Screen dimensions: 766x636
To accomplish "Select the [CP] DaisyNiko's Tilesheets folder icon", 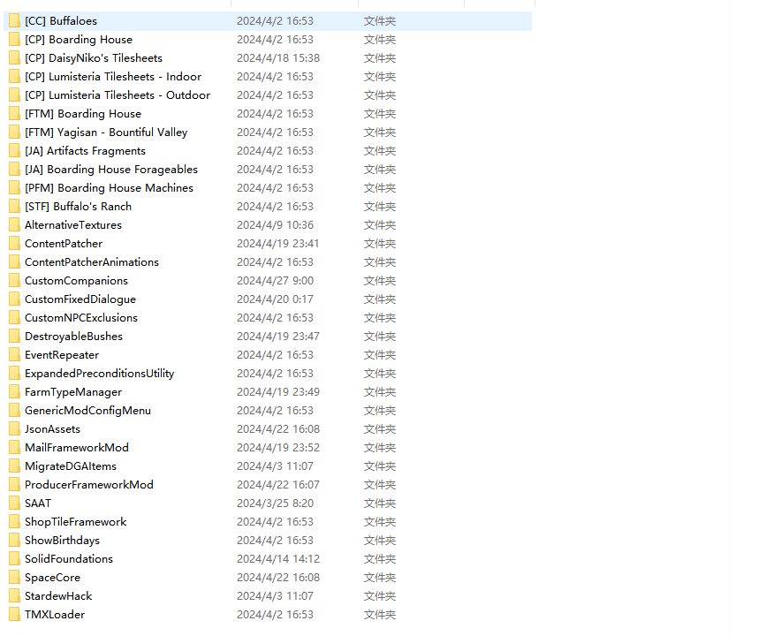I will tap(15, 58).
